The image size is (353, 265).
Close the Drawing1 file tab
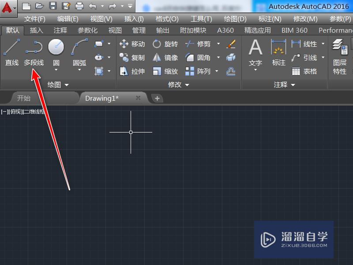[138, 98]
